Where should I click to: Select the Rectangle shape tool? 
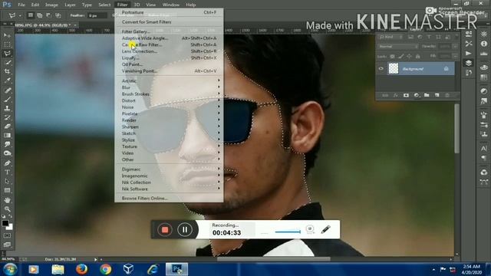tap(7, 190)
